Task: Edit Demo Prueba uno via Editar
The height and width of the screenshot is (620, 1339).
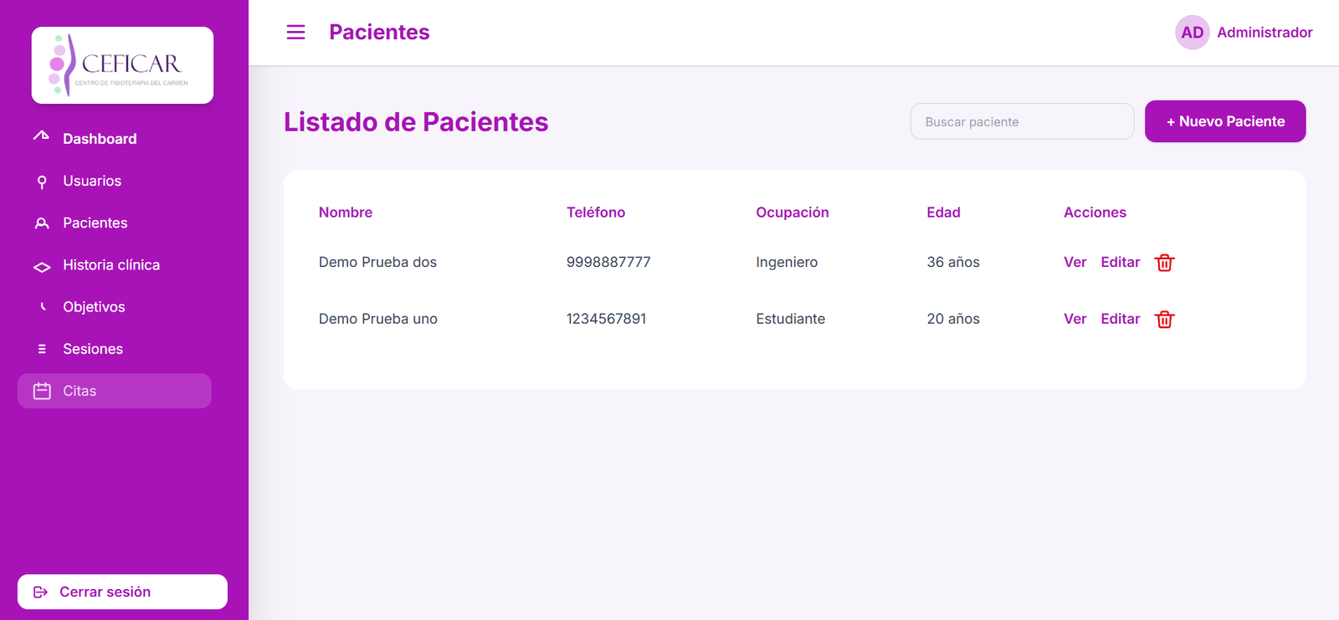Action: coord(1120,319)
